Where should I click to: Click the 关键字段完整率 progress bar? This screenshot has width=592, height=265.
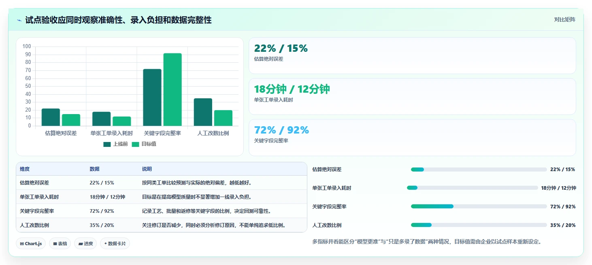tap(479, 206)
